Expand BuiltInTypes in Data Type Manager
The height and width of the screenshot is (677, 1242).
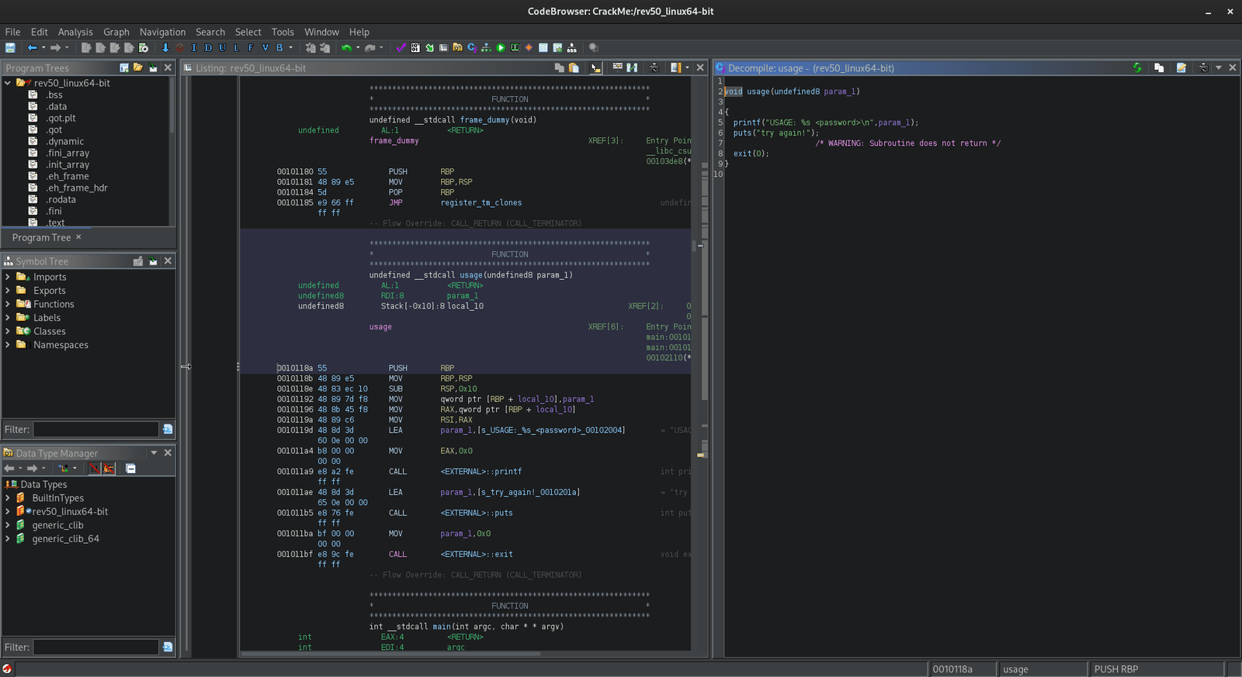tap(8, 498)
